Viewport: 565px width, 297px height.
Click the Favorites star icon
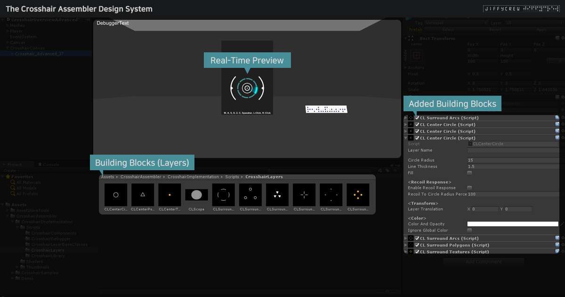pos(8,177)
